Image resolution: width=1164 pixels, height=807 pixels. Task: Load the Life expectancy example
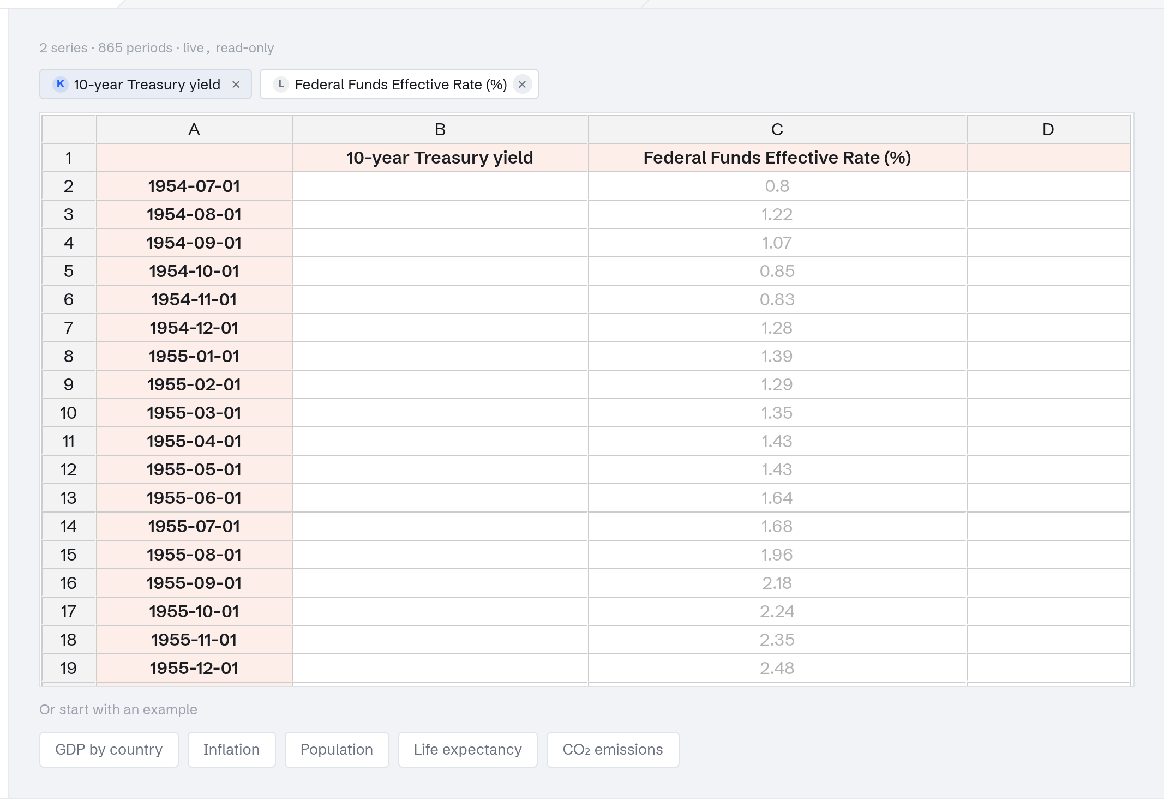[468, 750]
